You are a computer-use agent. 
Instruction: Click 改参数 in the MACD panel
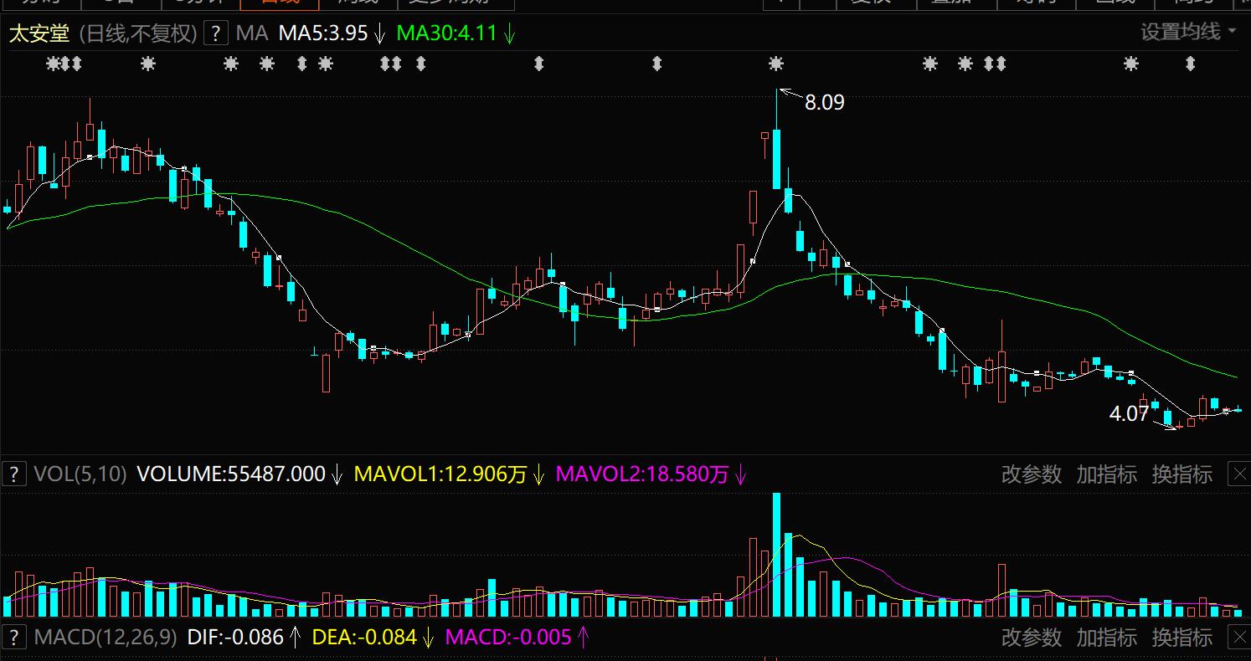click(1031, 637)
